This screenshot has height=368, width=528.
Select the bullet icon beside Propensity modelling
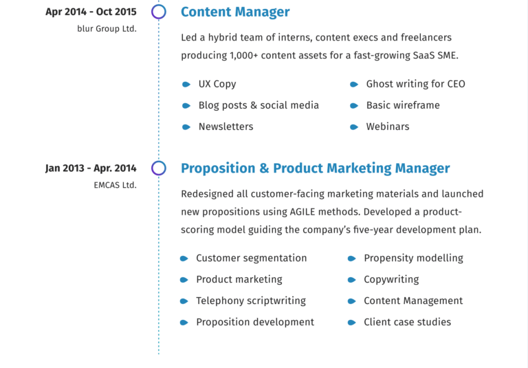[351, 259]
